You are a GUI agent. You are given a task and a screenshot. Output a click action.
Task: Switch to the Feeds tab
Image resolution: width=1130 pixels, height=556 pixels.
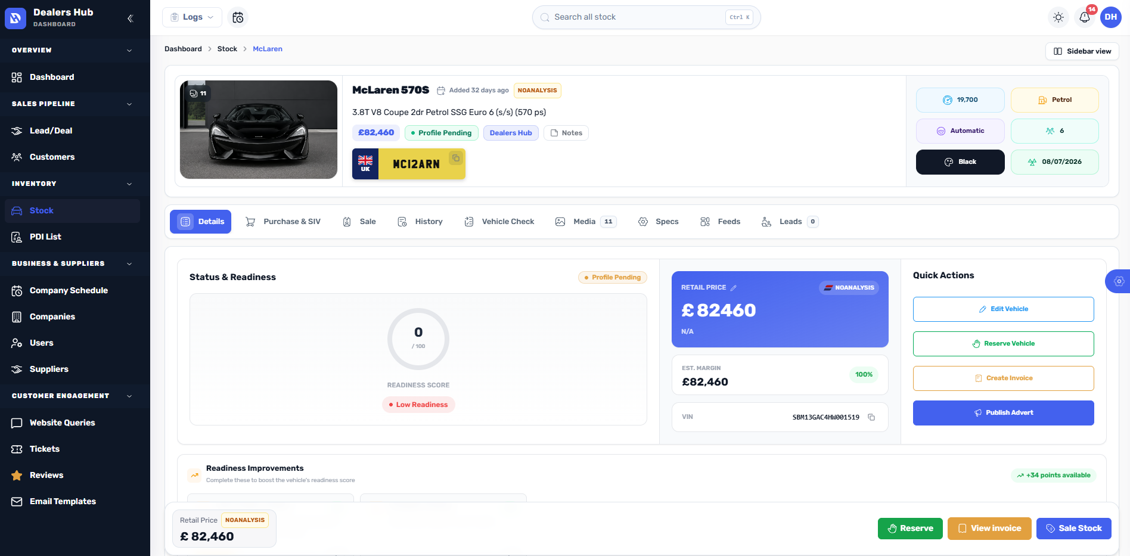(721, 222)
